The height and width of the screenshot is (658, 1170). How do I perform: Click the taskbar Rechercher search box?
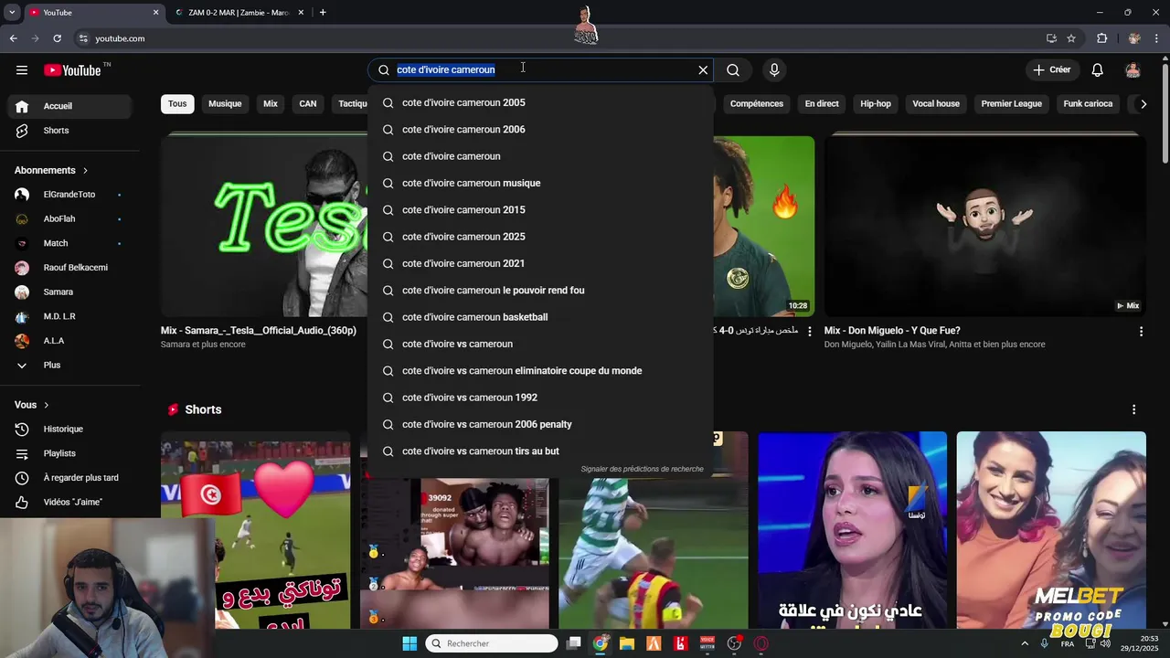[x=492, y=643]
